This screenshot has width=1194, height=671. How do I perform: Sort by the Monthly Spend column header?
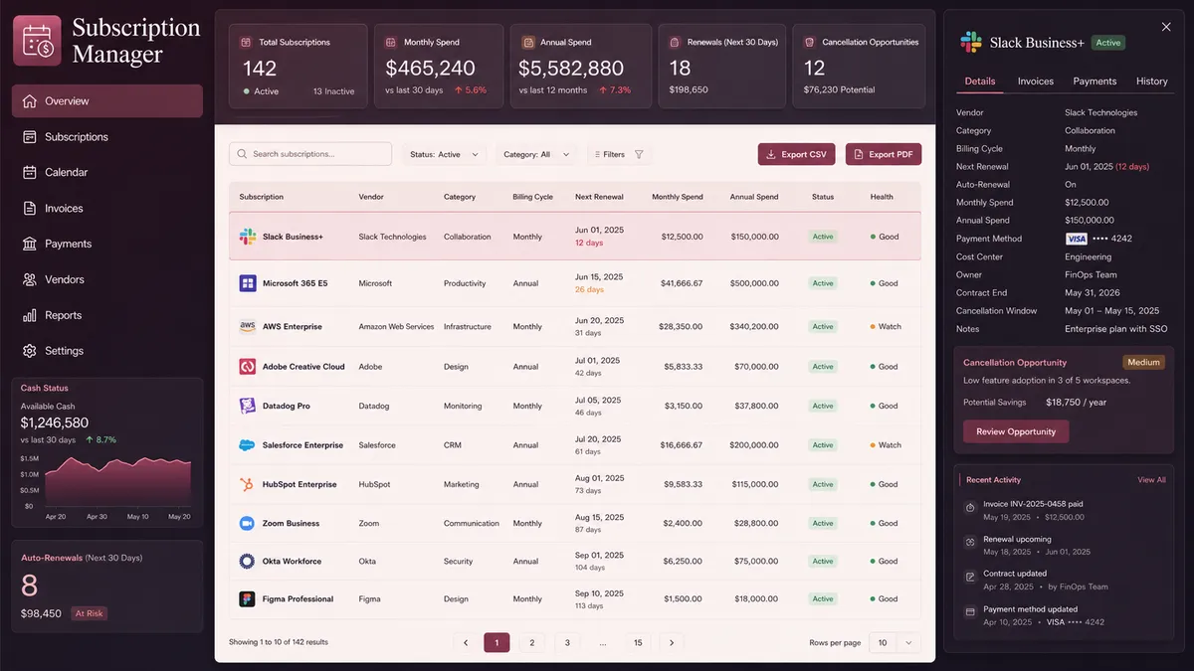point(678,197)
